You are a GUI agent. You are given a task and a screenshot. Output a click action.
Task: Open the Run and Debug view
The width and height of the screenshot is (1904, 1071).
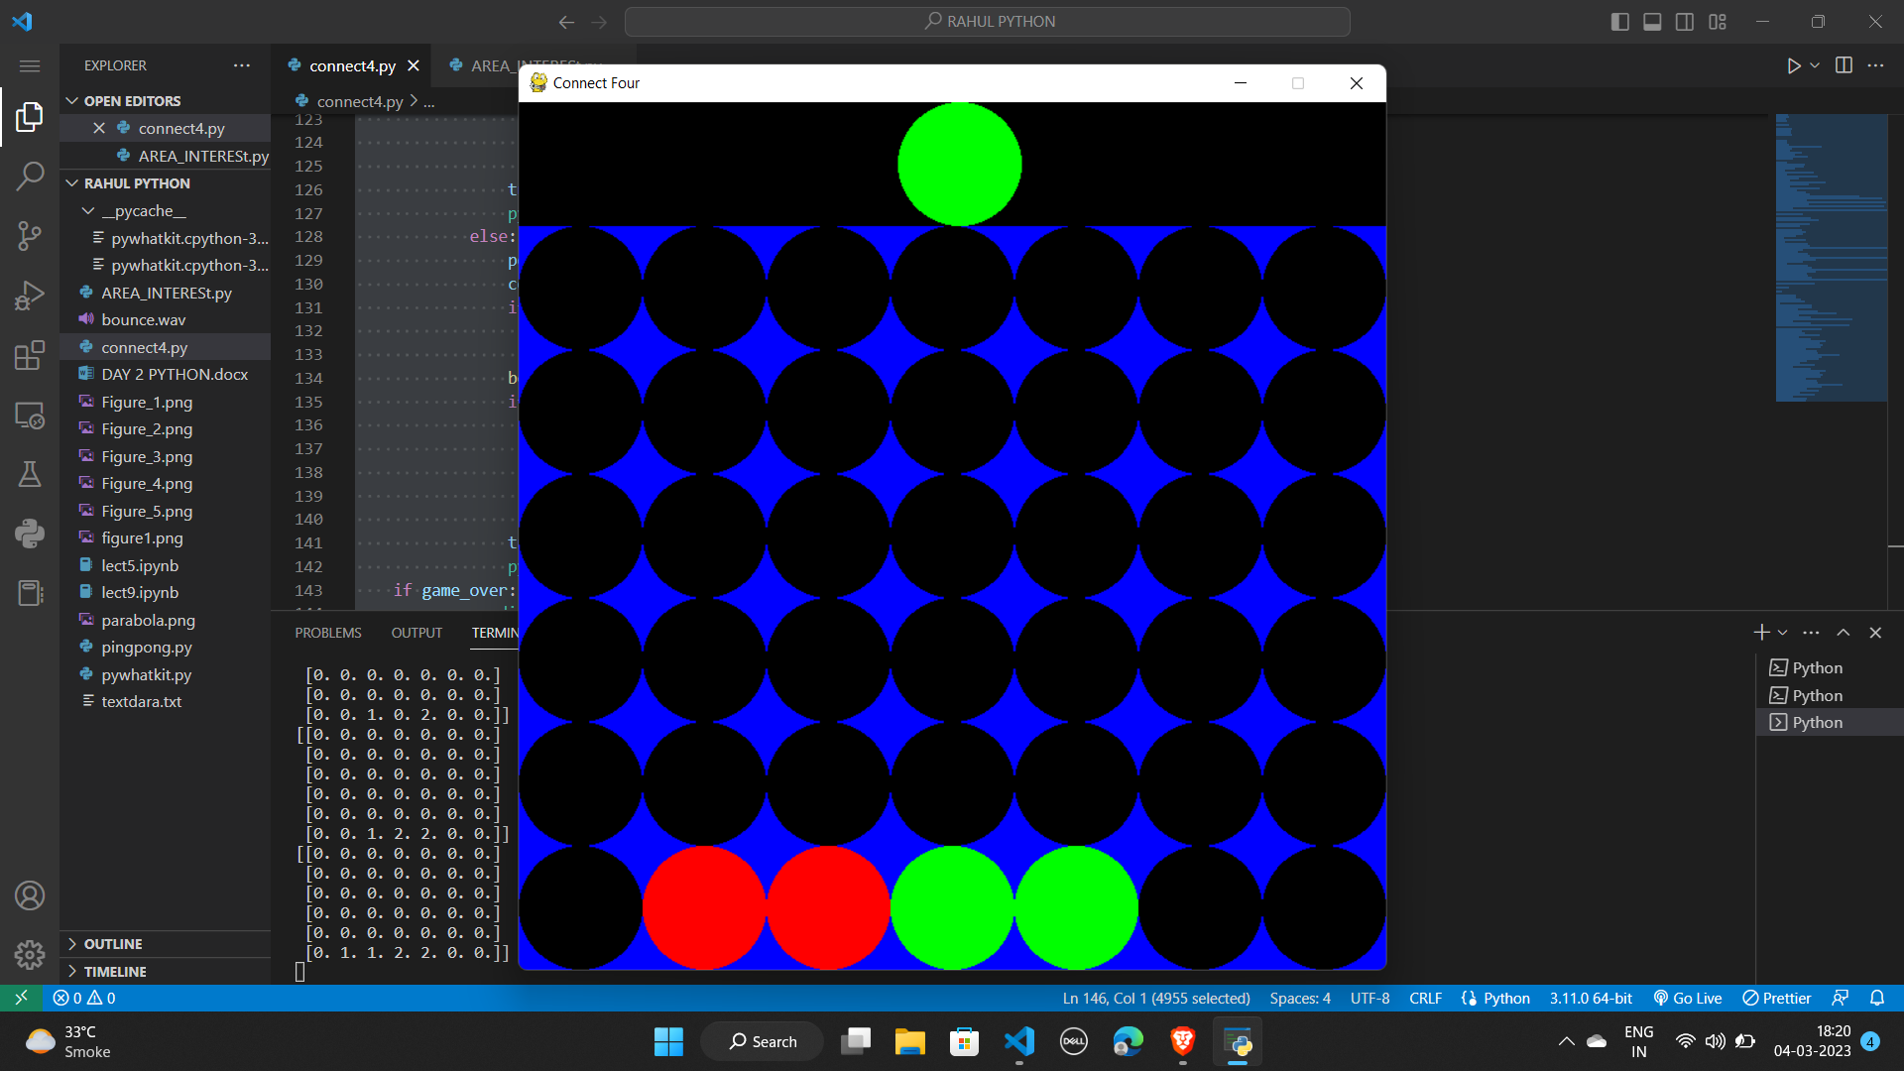[x=30, y=295]
